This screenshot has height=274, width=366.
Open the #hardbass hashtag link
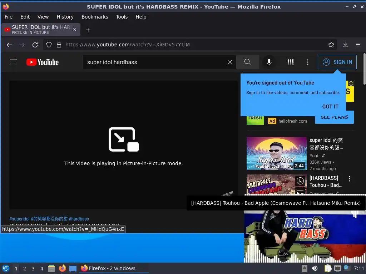[79, 219]
